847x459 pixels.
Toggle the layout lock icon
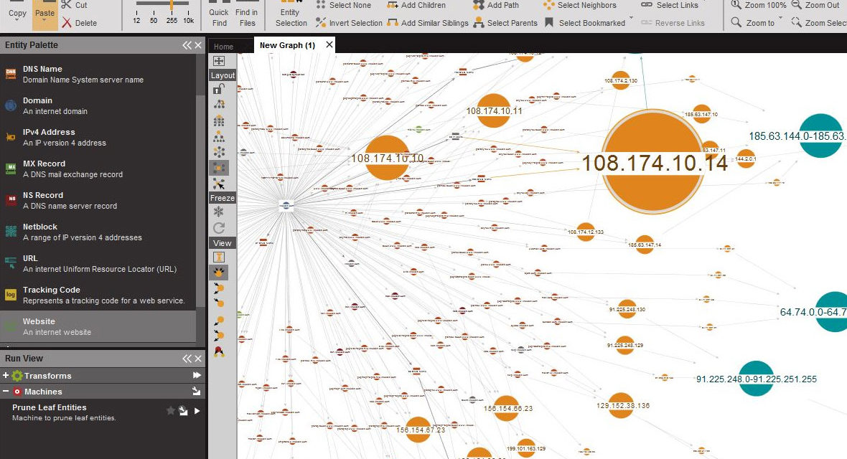click(x=219, y=89)
